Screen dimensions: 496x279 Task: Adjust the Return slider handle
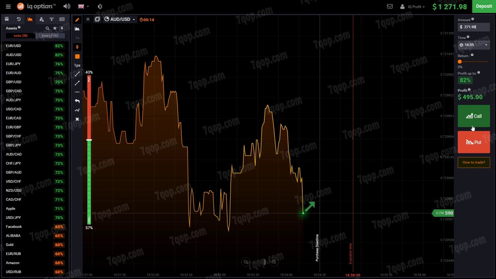tap(460, 62)
